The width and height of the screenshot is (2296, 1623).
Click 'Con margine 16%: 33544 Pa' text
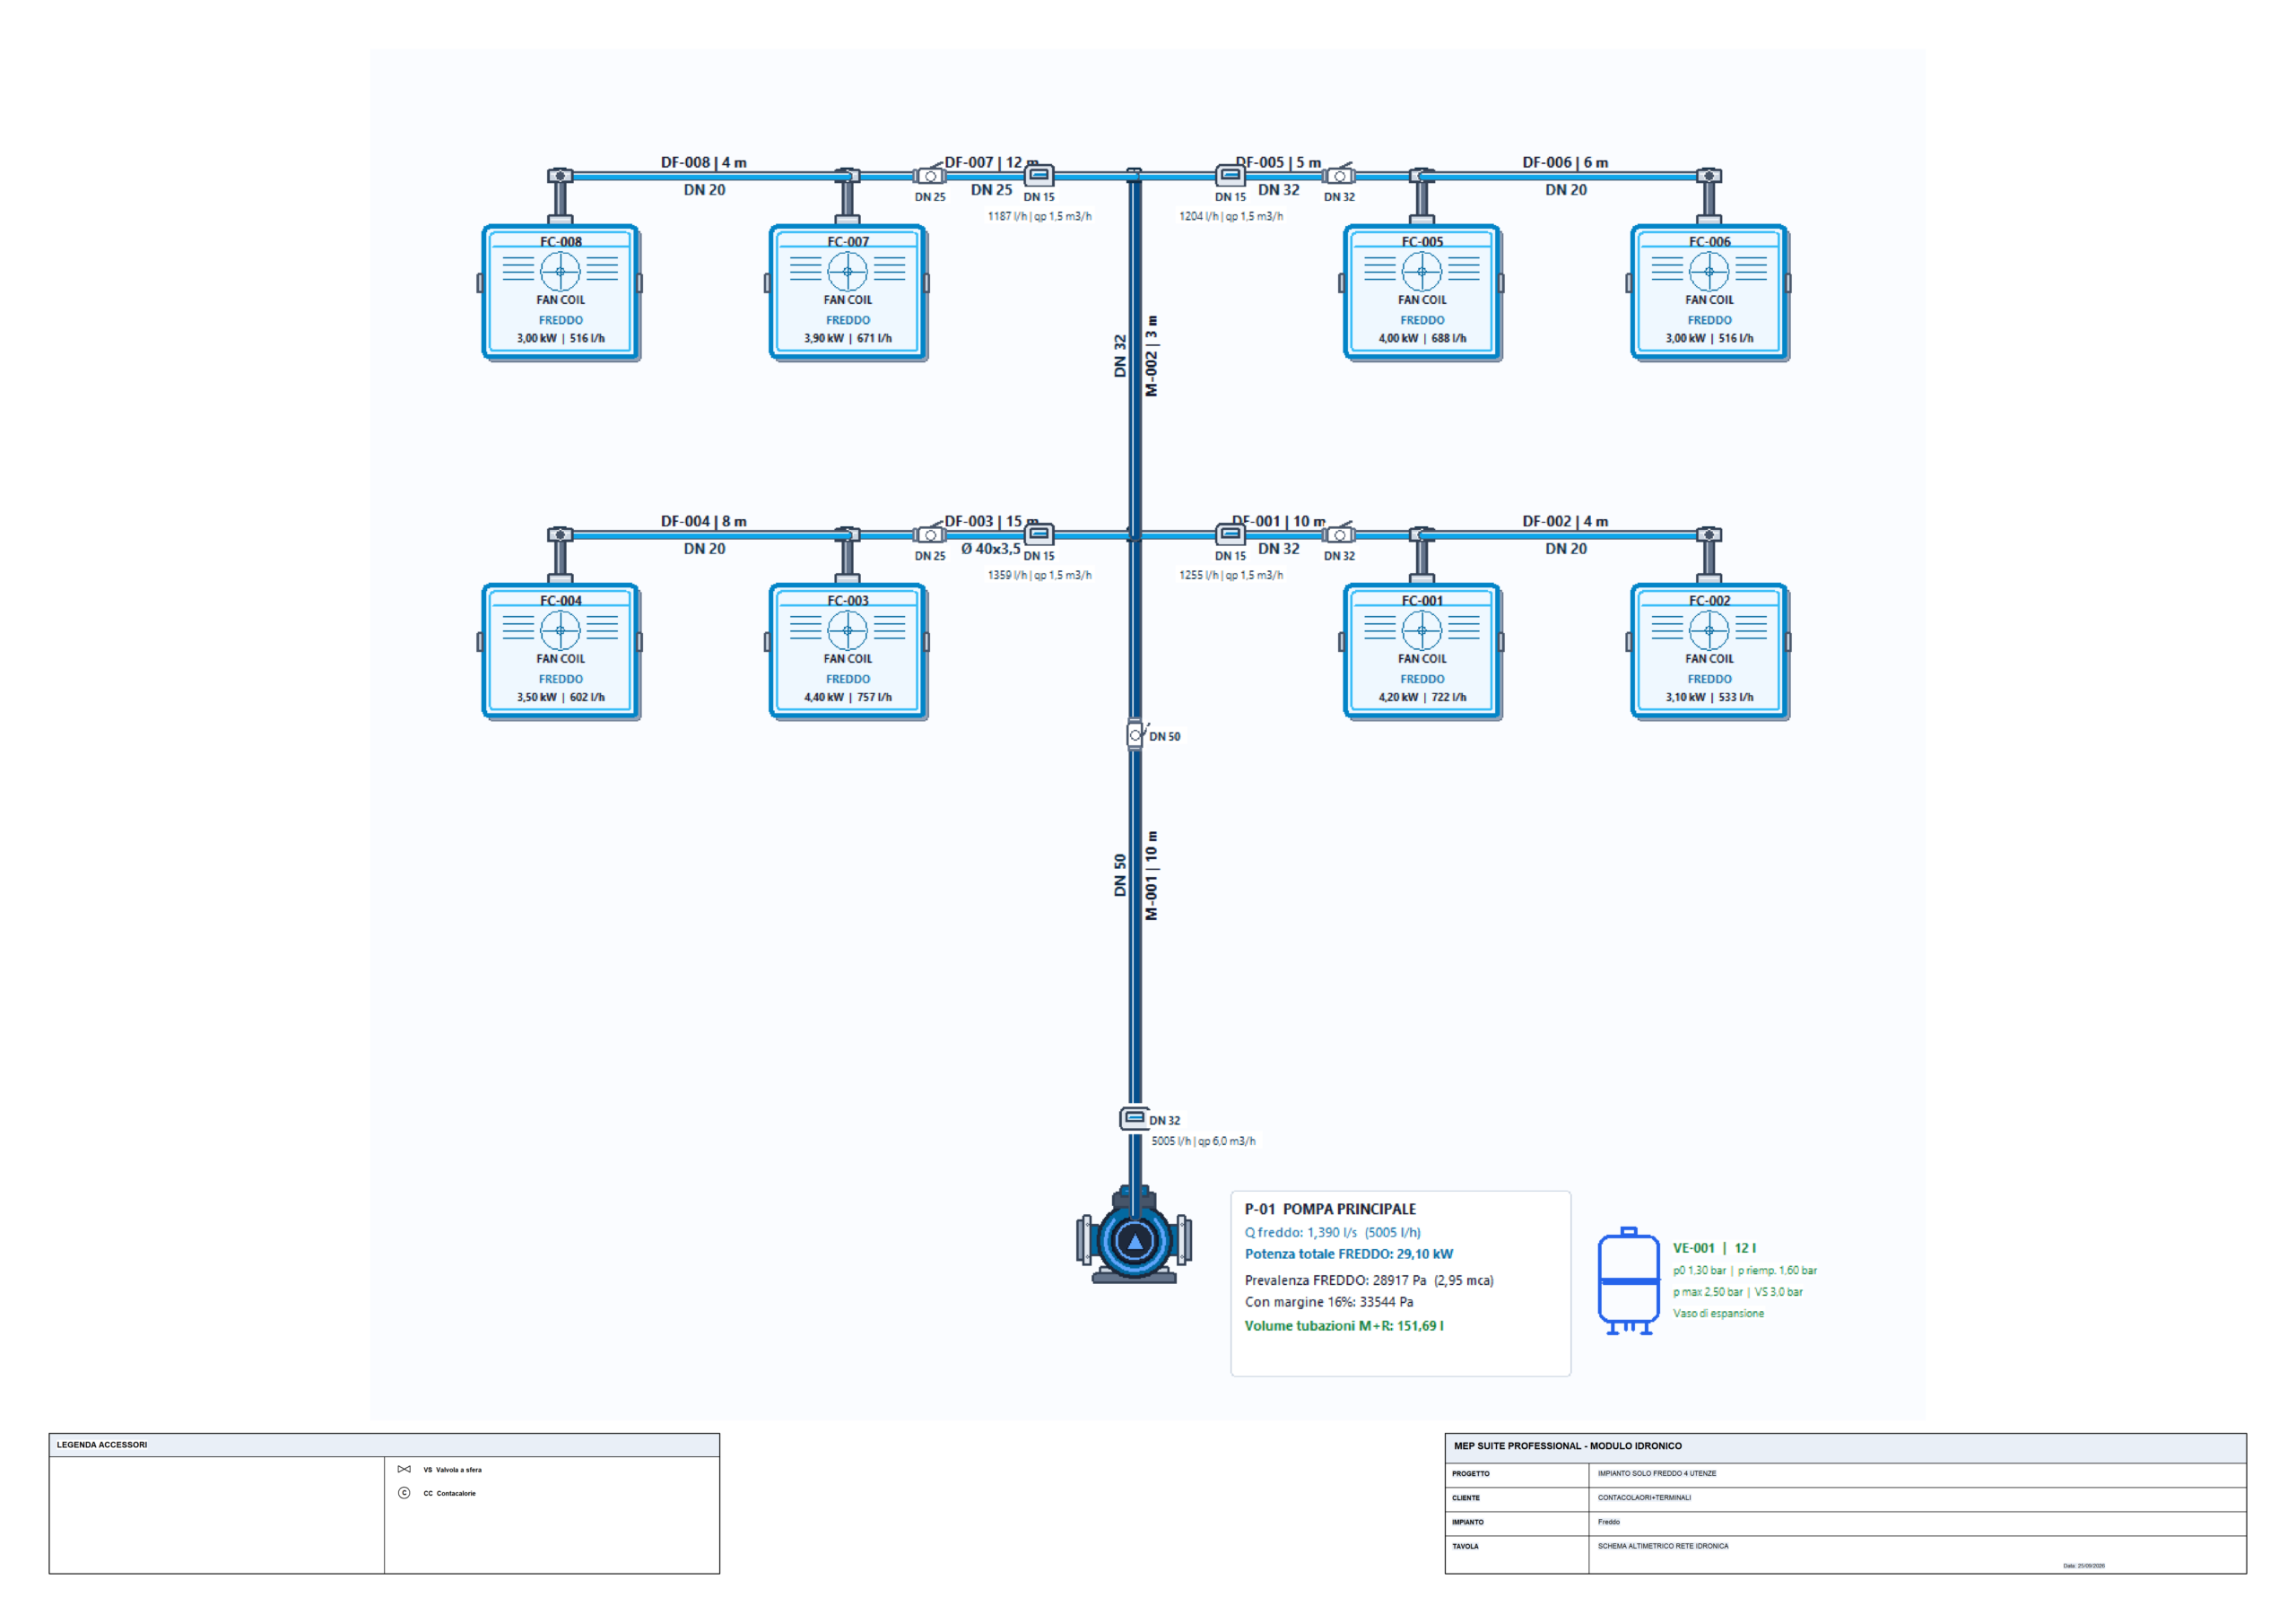1329,1302
